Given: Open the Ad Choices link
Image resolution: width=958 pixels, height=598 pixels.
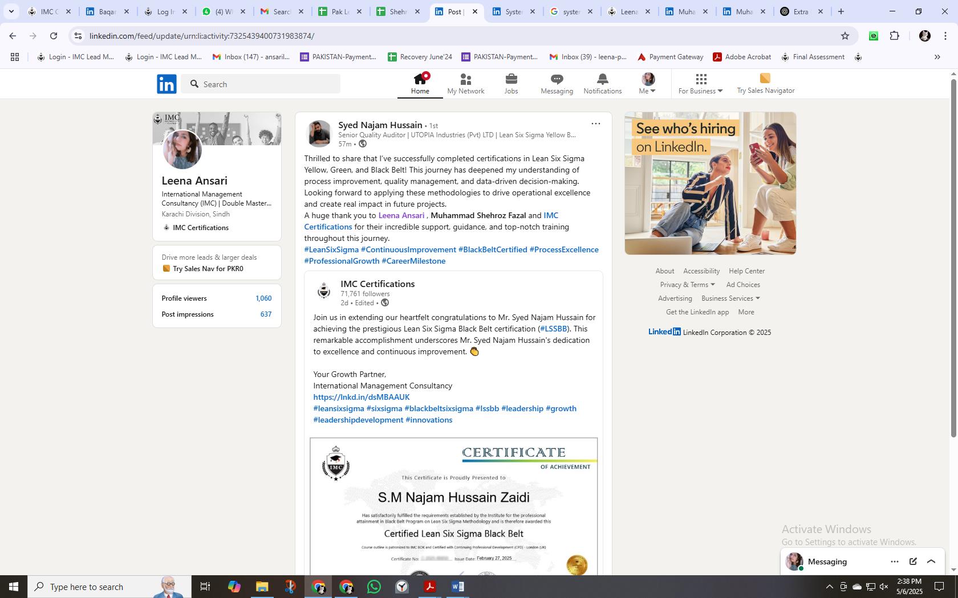Looking at the screenshot, I should pos(743,285).
